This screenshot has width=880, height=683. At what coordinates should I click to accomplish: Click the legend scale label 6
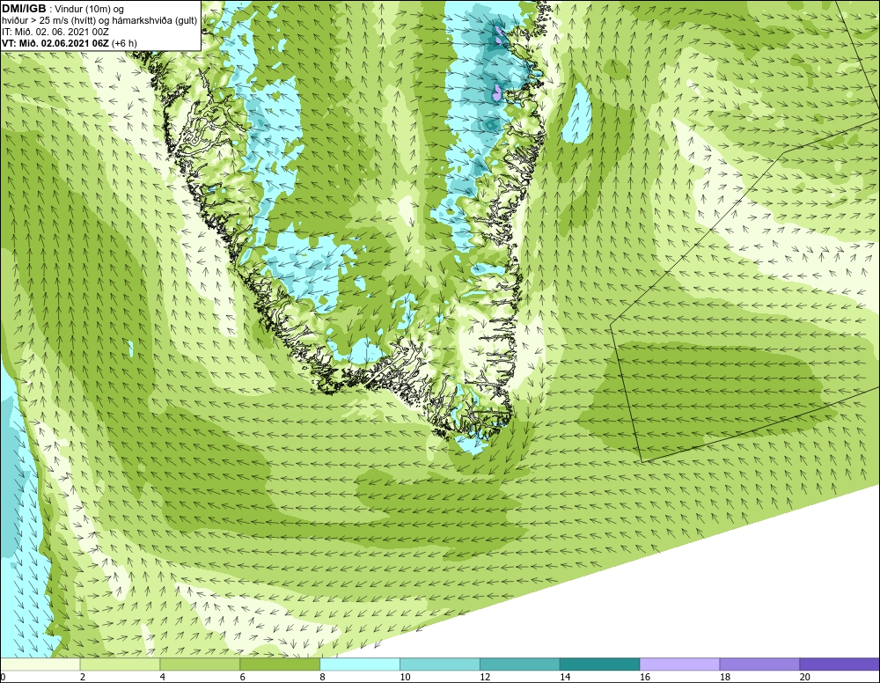pos(243,677)
